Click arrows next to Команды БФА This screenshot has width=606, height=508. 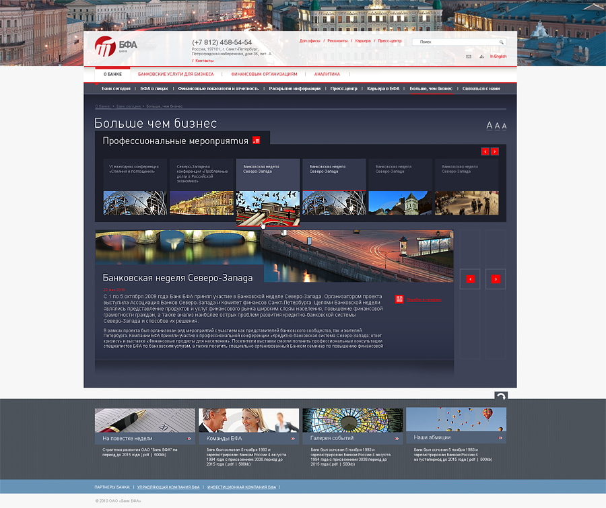pyautogui.click(x=293, y=439)
